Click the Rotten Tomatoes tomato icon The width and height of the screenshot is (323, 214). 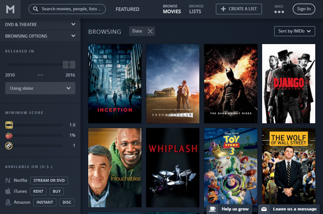(x=9, y=135)
